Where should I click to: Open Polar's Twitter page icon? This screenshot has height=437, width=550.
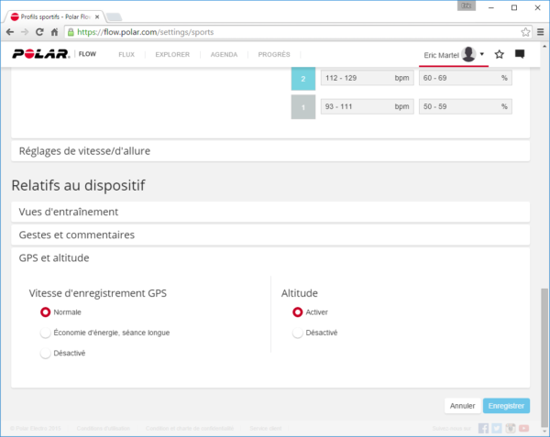497,428
